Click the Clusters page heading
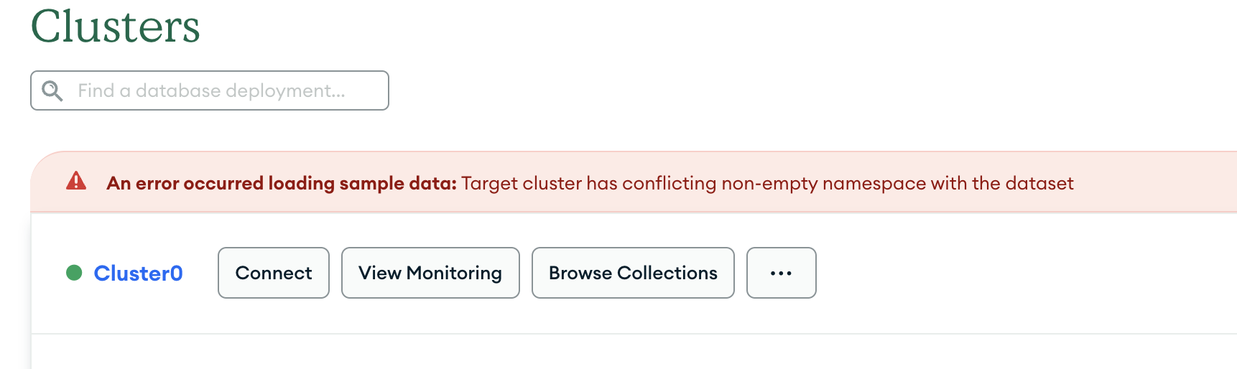The width and height of the screenshot is (1237, 369). pos(116,27)
